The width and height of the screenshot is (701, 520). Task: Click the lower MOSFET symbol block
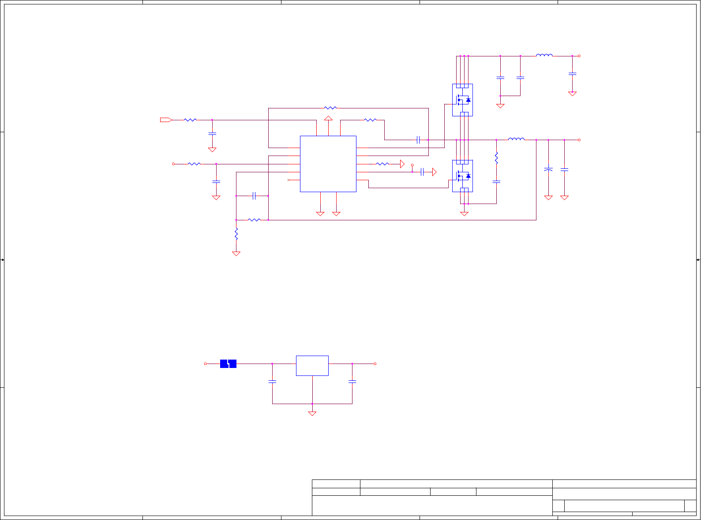[x=462, y=176]
